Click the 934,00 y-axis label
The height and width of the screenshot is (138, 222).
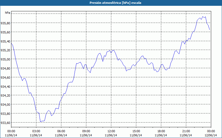click(x=5, y=105)
